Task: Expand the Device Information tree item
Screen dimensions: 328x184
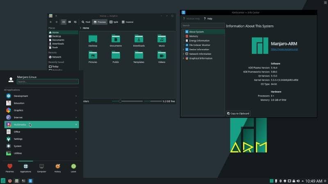Action: [x=183, y=49]
